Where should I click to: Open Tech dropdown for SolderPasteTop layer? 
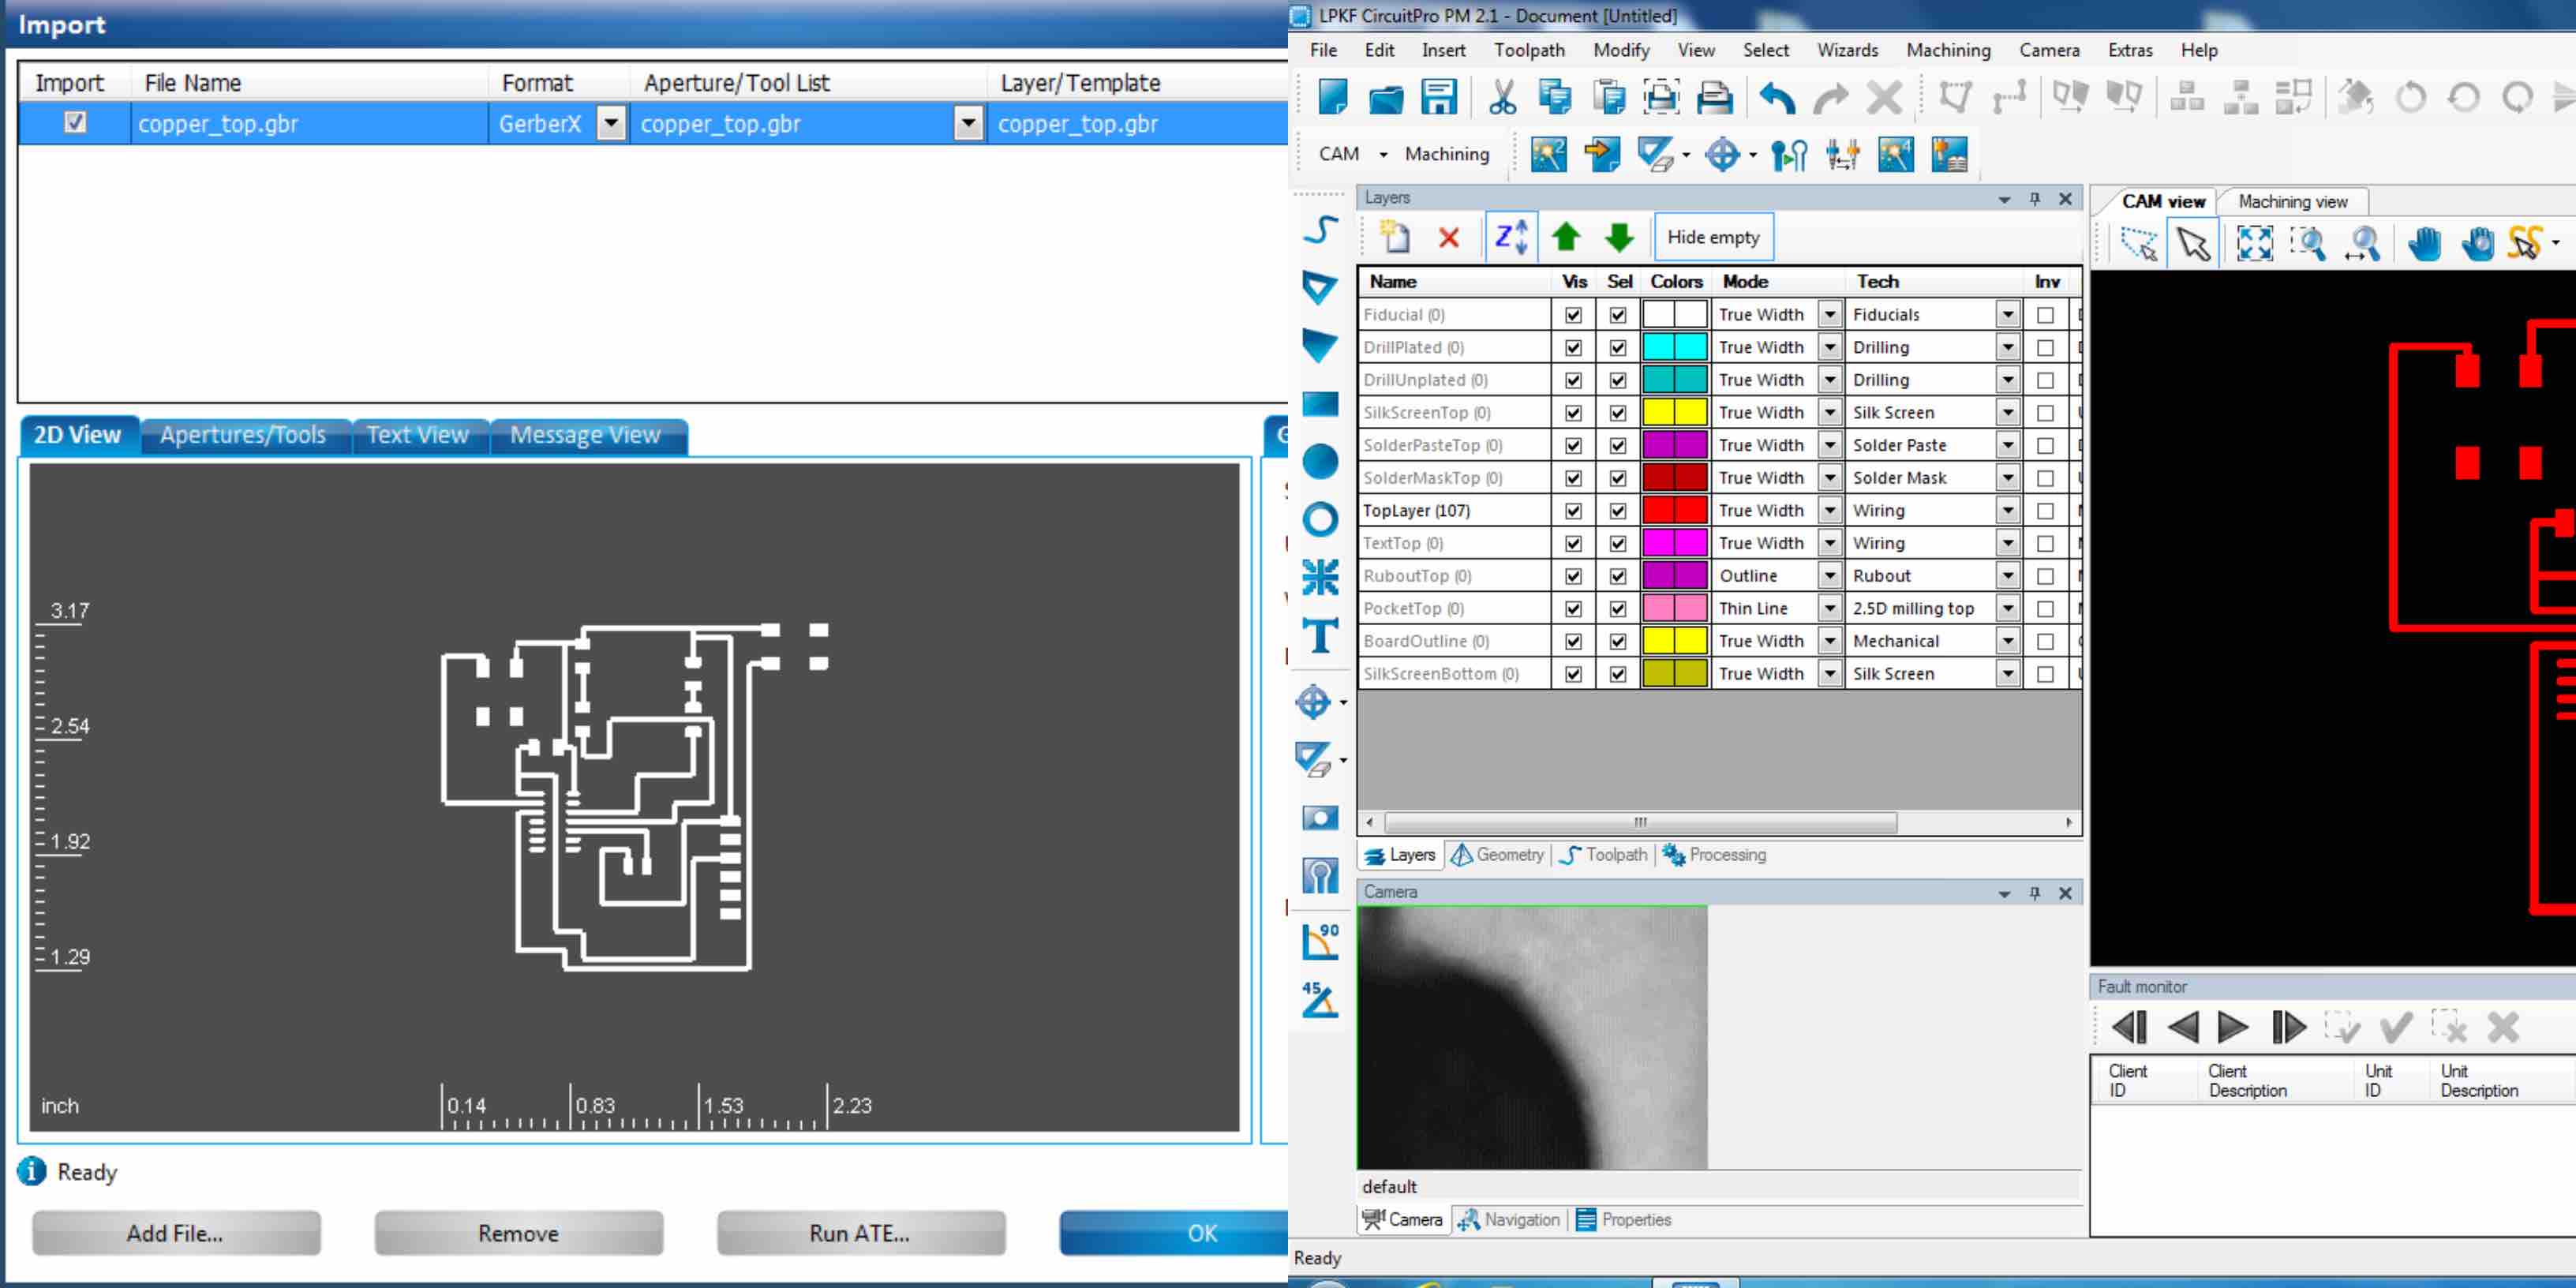(x=2007, y=446)
